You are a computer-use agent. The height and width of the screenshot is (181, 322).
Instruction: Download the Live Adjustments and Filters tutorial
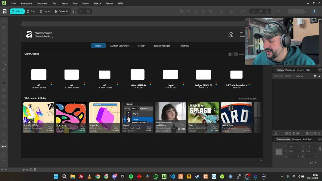(182, 126)
